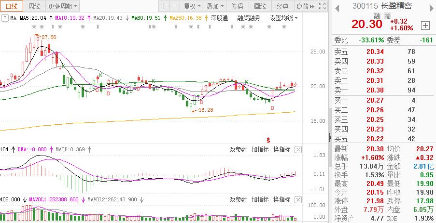Open the 复权 adjustment dropdown
This screenshot has height=223, width=436.
(192, 6)
